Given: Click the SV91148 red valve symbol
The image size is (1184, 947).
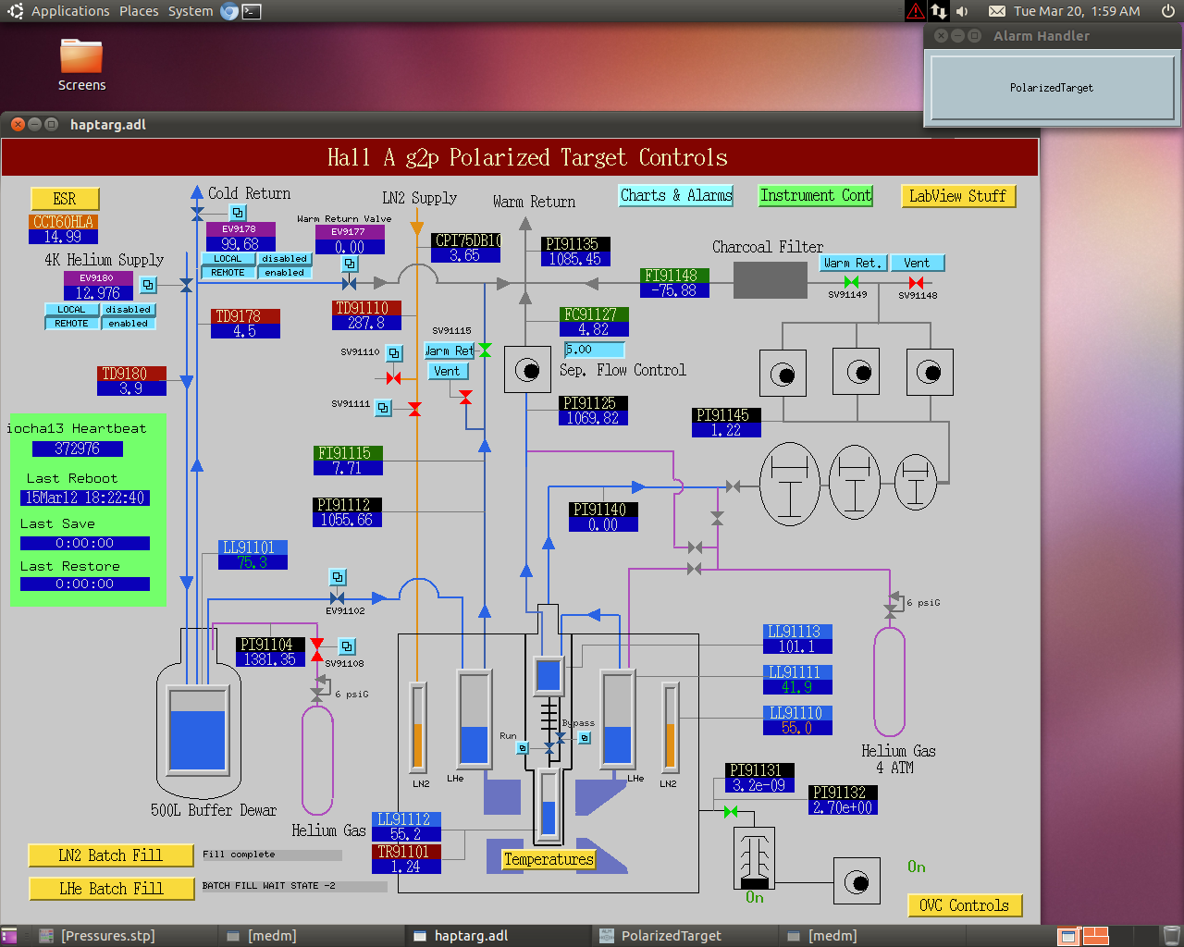Looking at the screenshot, I should coord(916,282).
